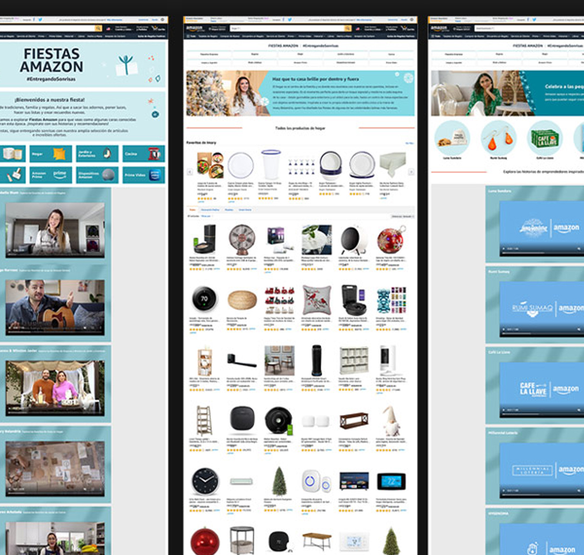Screen dimensions: 584x555
Task: Open the Prime Video category tile
Action: [143, 175]
